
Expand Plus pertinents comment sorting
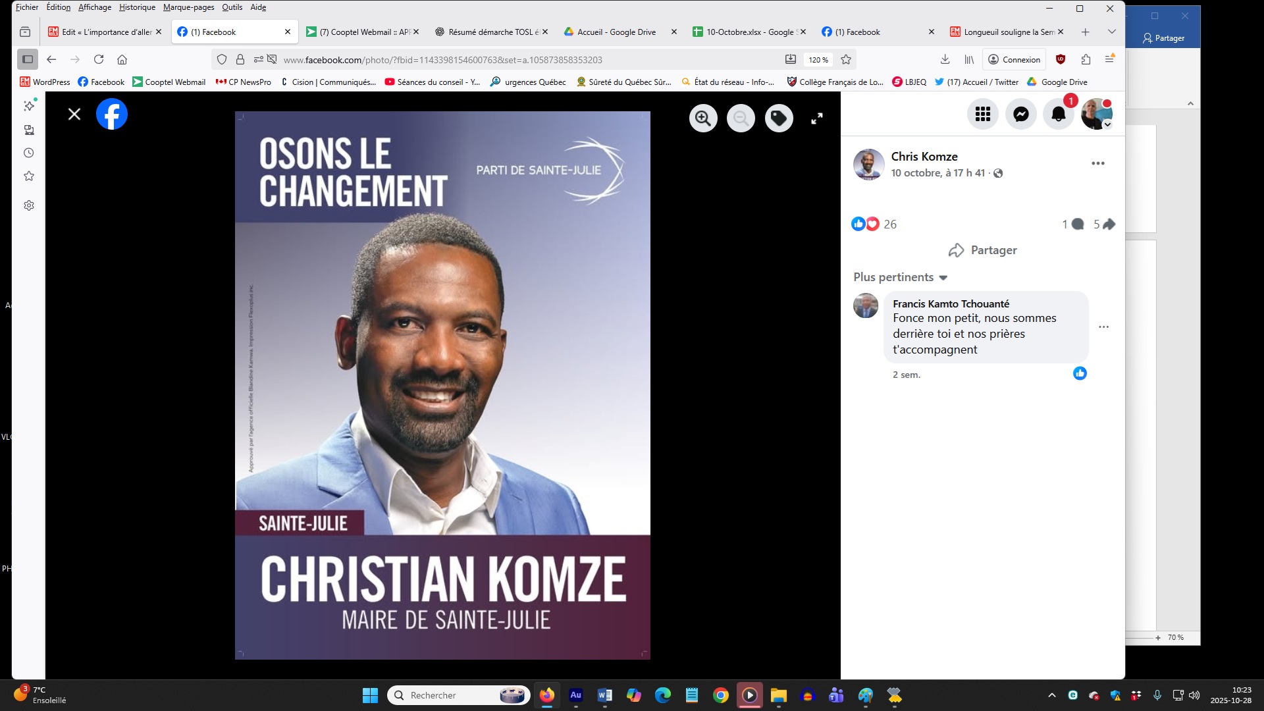(x=900, y=277)
